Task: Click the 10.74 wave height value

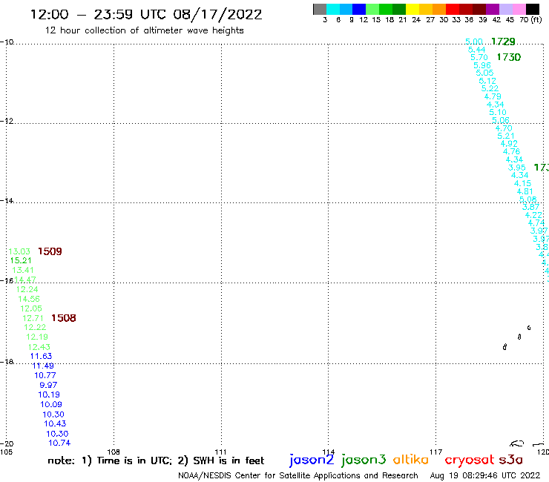Action: point(59,443)
